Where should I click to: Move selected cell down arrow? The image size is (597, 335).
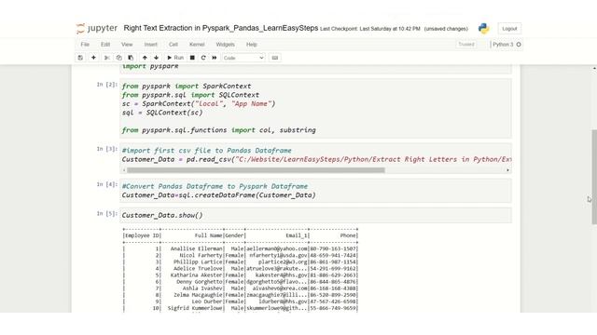click(156, 58)
